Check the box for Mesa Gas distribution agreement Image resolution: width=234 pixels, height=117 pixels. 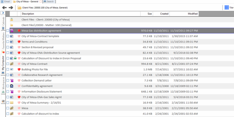pyautogui.click(x=8, y=31)
